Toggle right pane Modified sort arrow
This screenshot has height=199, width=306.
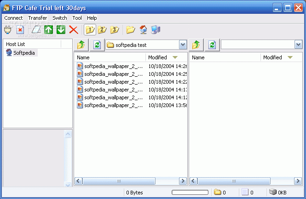click(290, 57)
